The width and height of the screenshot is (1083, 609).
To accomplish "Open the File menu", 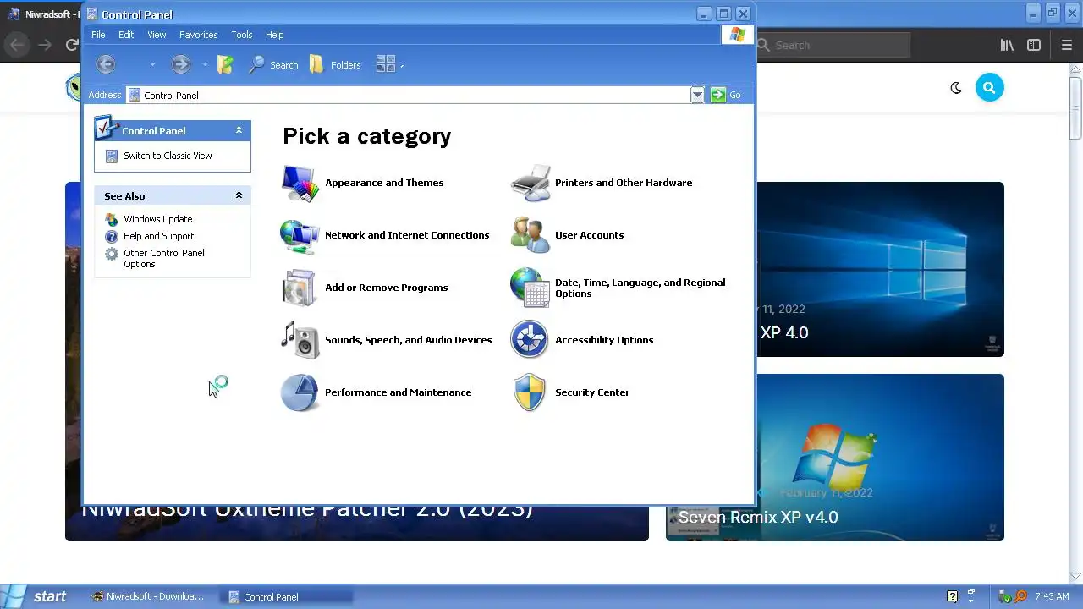I will (x=98, y=35).
